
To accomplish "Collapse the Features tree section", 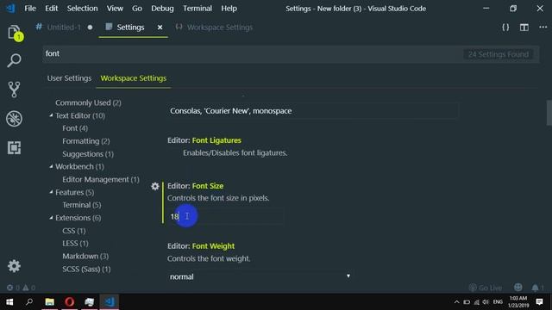I will pos(51,192).
